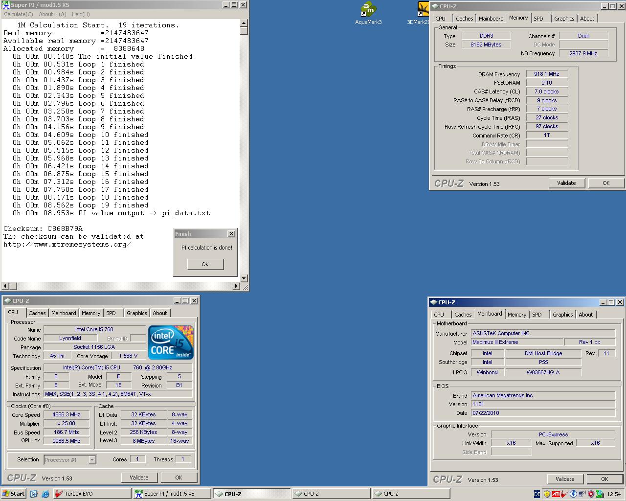Switch to Caches tab in the Mainboard window

click(x=463, y=315)
